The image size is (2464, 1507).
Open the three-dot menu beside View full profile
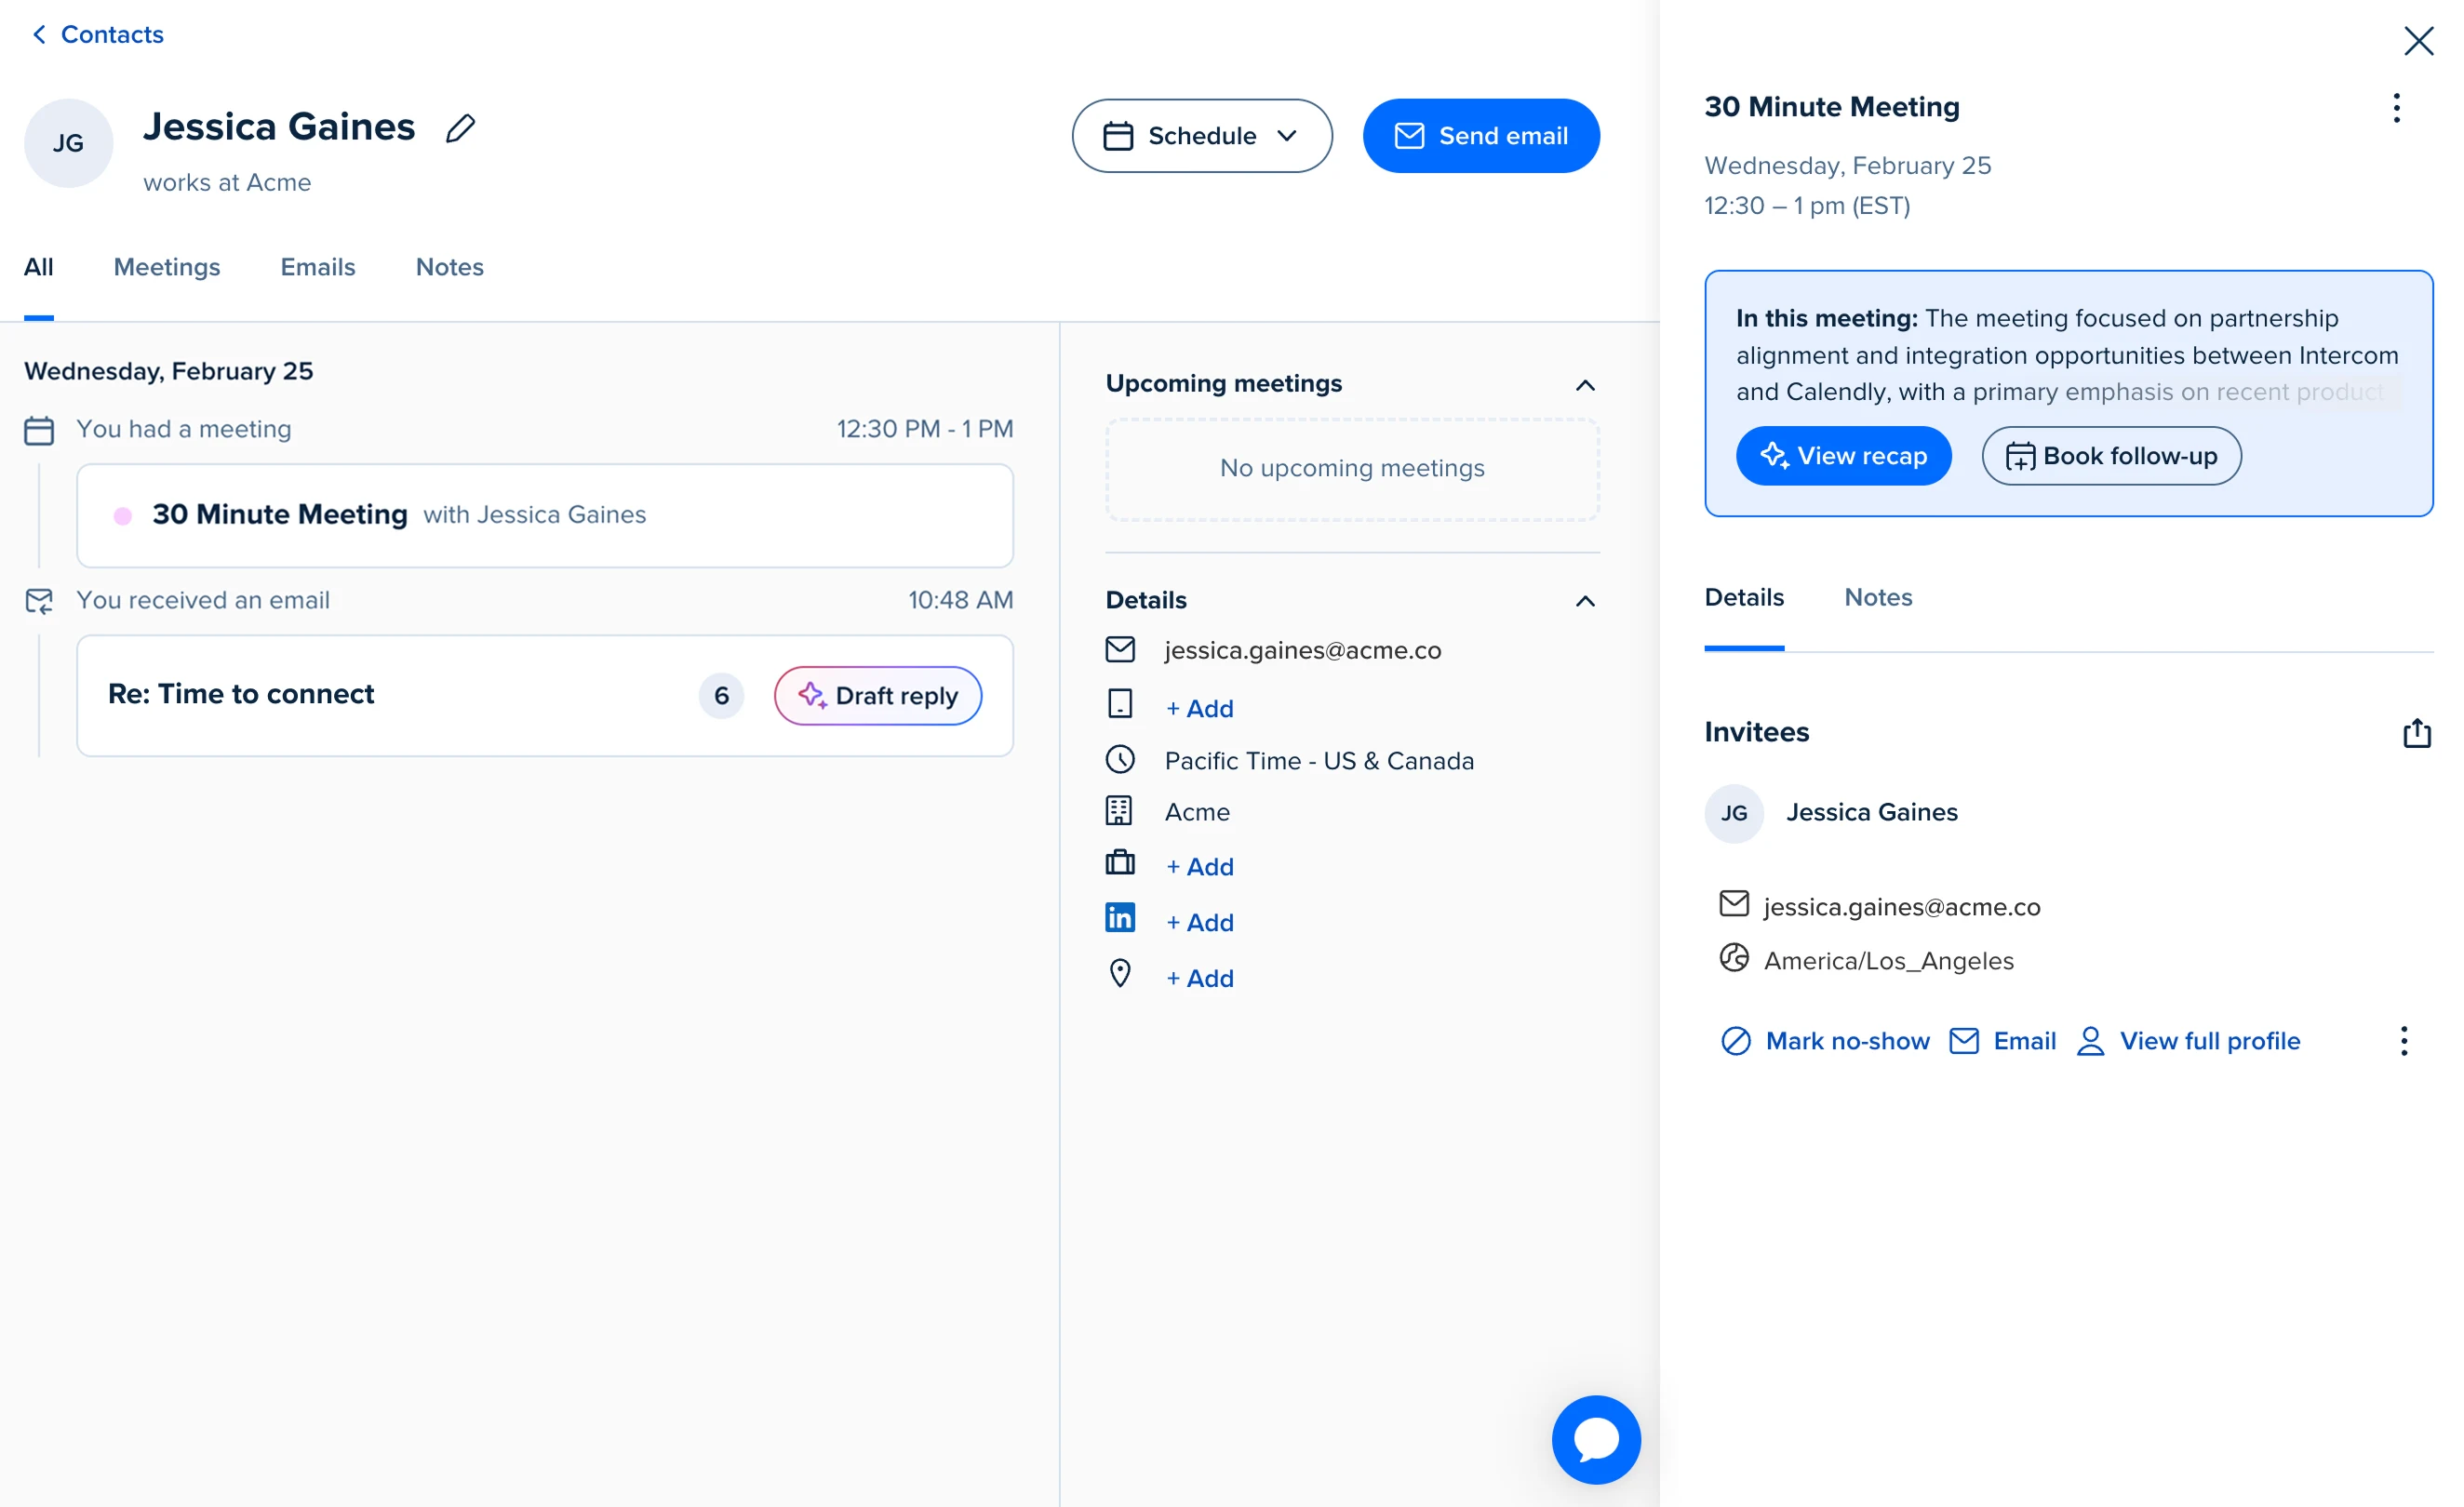click(x=2404, y=1040)
